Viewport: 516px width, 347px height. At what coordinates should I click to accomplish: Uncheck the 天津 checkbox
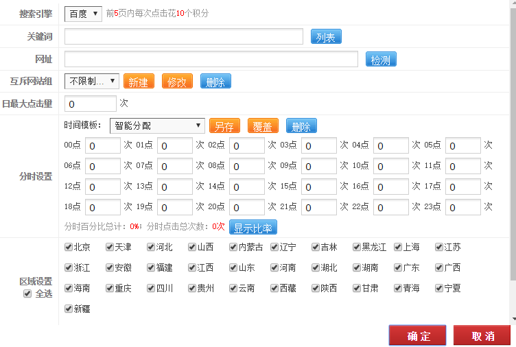coord(110,247)
